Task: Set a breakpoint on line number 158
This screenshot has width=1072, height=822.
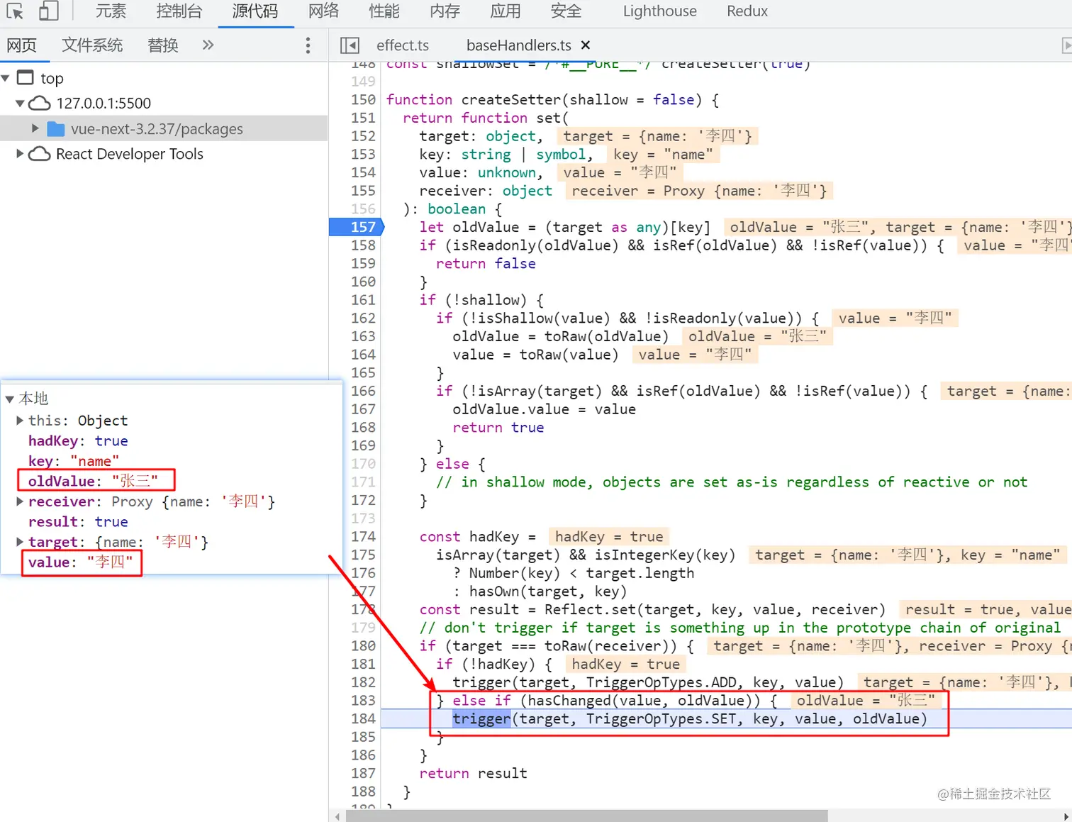Action: [363, 245]
